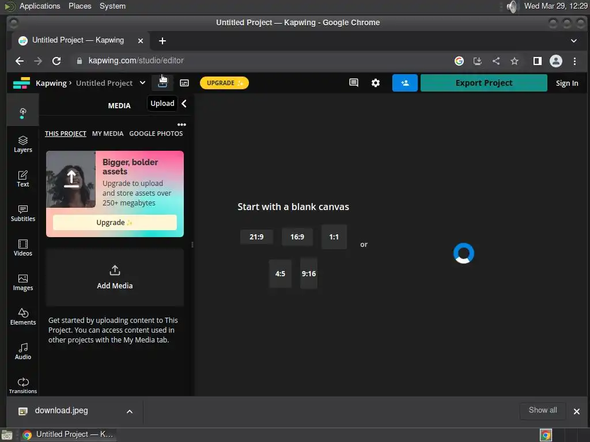Click the clock showing Wed Mar 29

[556, 6]
